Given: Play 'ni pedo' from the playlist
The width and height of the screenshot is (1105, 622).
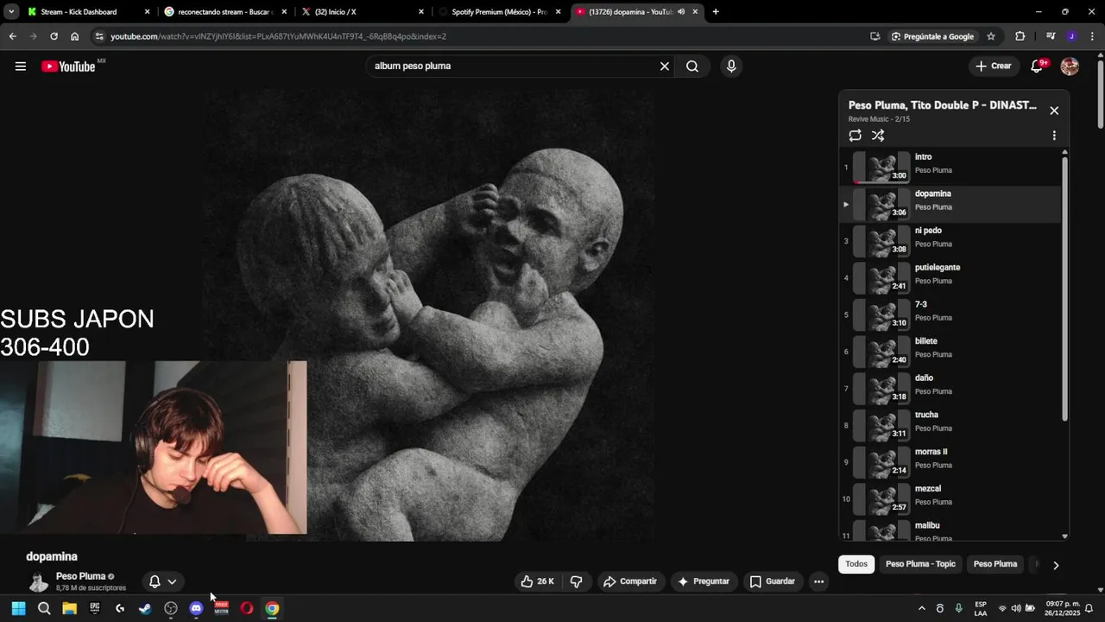Looking at the screenshot, I should (x=950, y=241).
